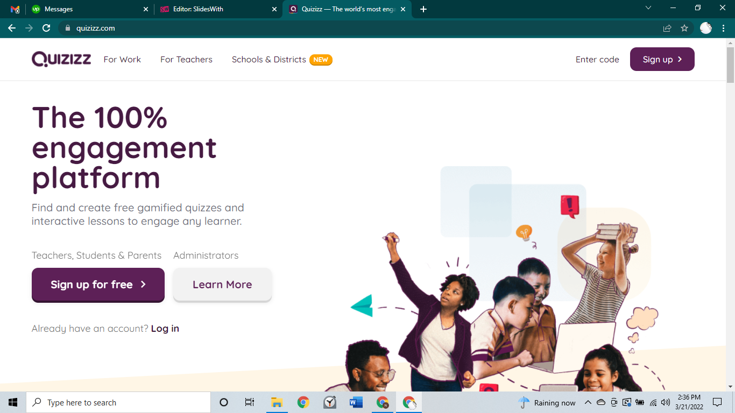Open Cortana circle icon in taskbar
The height and width of the screenshot is (413, 735).
coord(224,402)
